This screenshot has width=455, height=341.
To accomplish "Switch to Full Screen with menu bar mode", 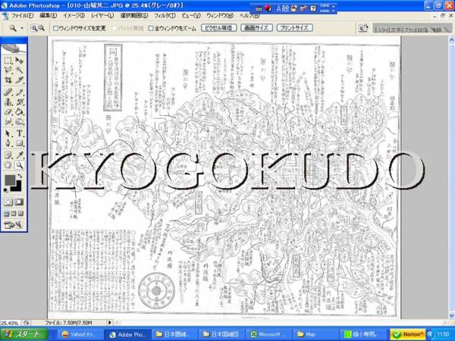I will (x=14, y=214).
